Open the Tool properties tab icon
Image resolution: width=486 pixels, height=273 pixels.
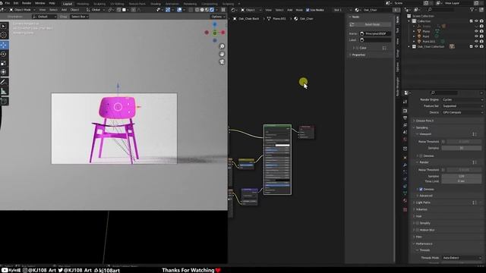click(405, 102)
